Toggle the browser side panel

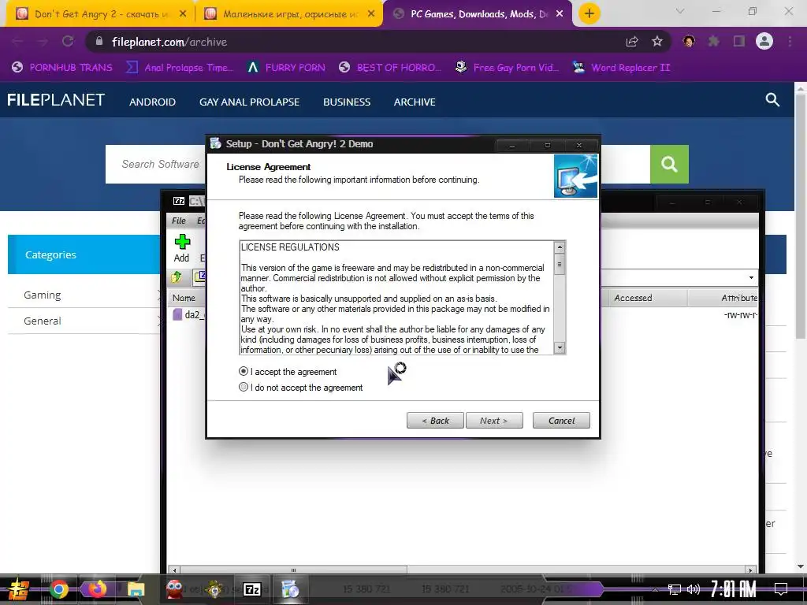pos(739,41)
